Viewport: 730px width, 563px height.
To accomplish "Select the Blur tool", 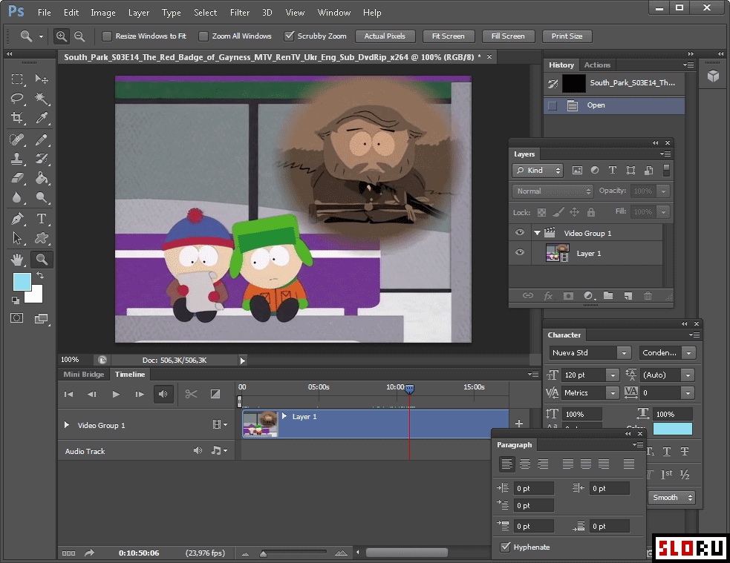I will point(17,197).
